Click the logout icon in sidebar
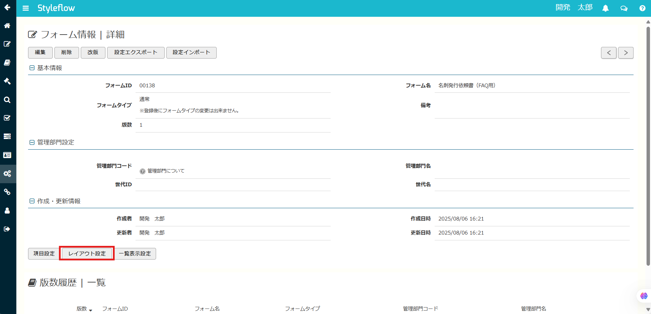 (7, 229)
